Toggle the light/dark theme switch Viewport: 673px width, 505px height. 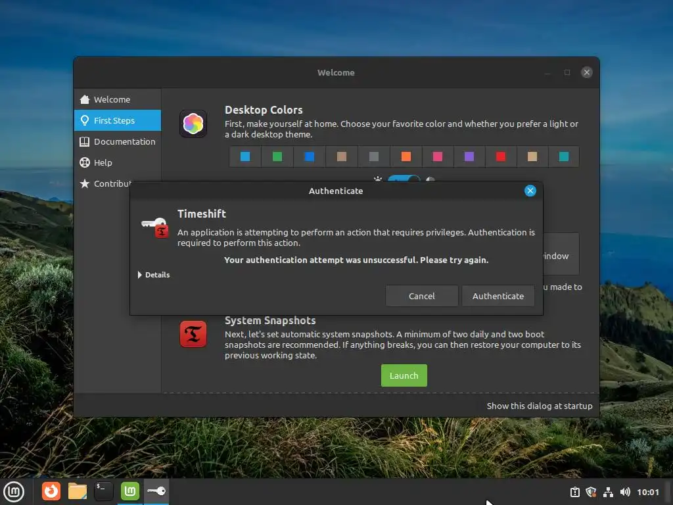click(404, 179)
